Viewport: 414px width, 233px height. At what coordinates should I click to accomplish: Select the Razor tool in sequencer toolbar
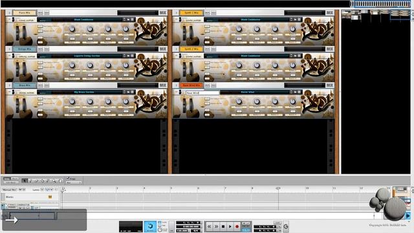click(x=43, y=181)
